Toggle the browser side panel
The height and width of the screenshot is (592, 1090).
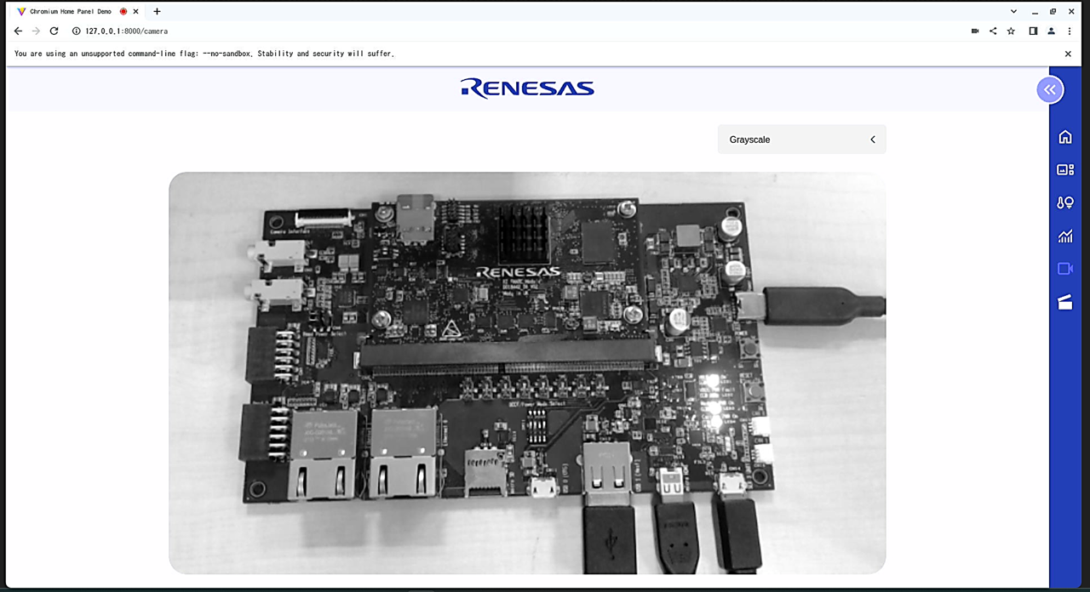[x=1033, y=31]
